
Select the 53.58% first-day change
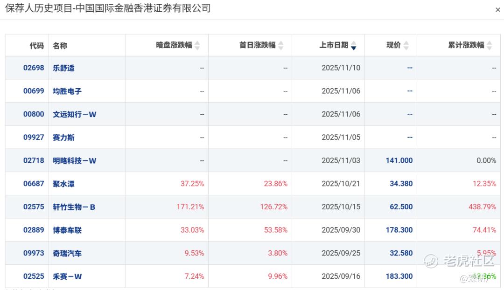[276, 230]
